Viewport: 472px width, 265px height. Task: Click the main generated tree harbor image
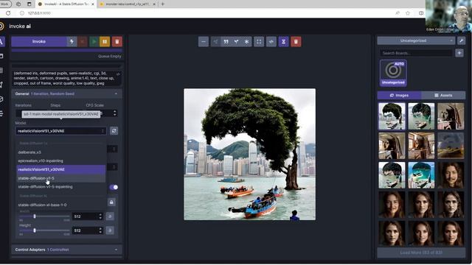[249, 155]
